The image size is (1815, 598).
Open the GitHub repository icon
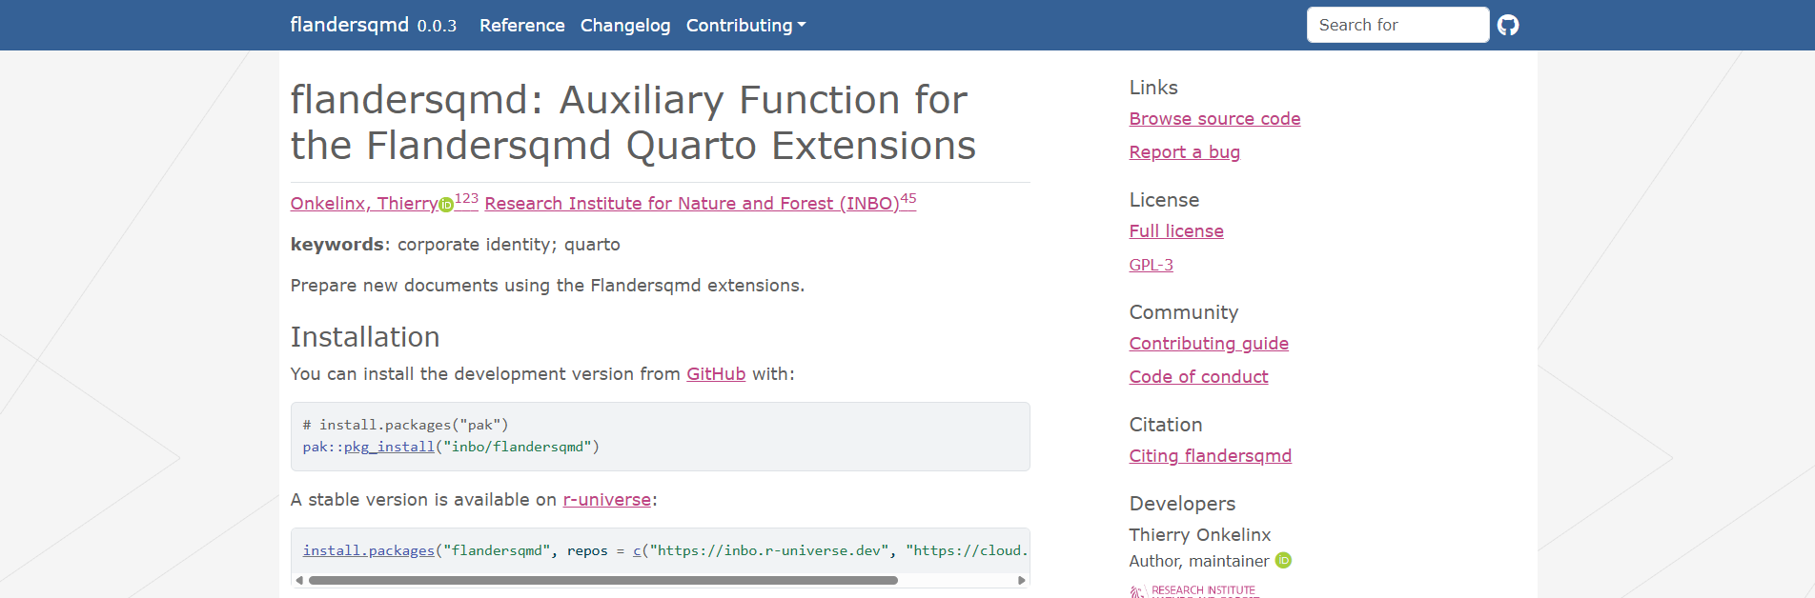[x=1507, y=25]
